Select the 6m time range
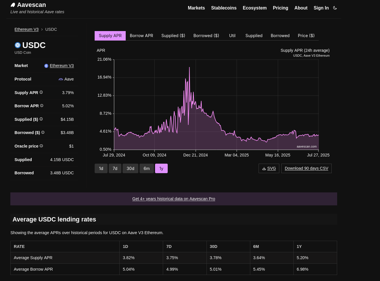The image size is (380, 281). [147, 169]
